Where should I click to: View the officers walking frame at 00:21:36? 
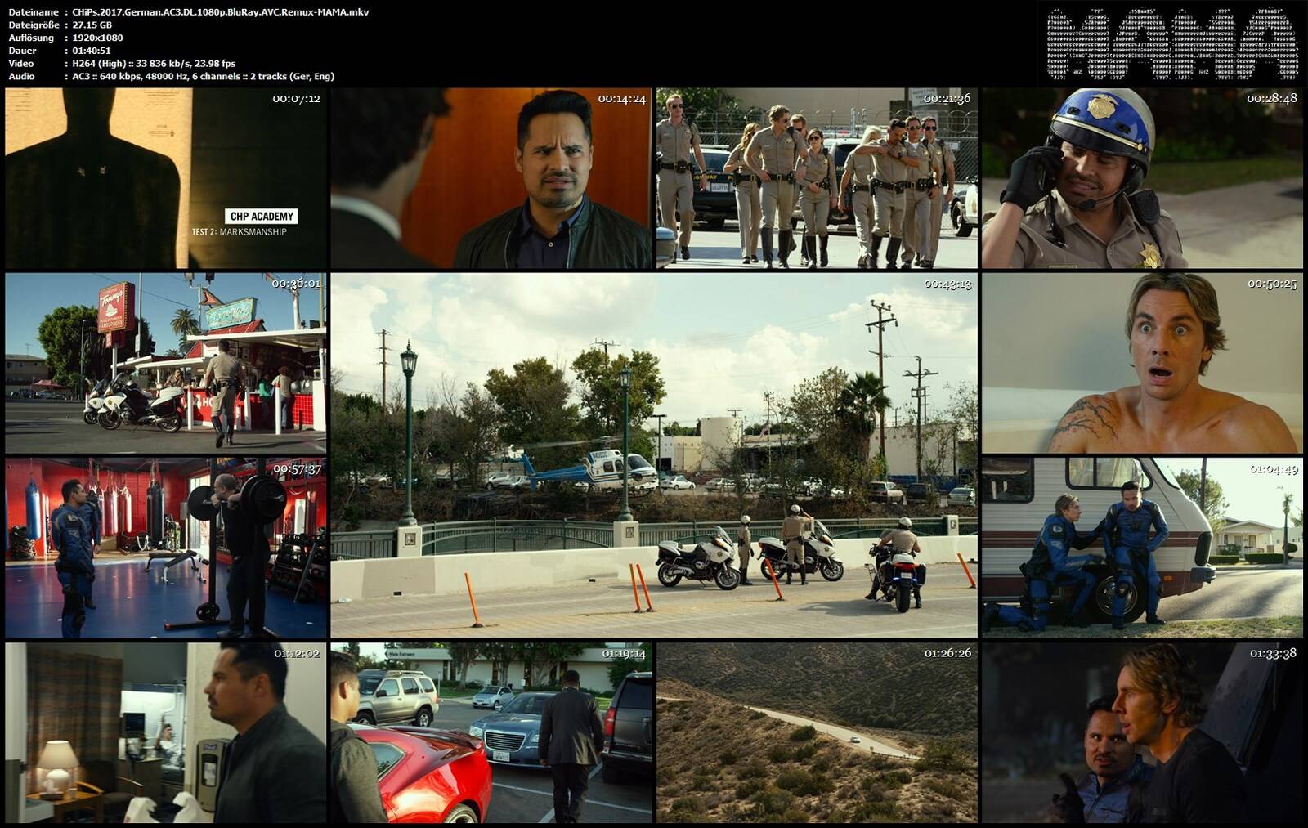tap(817, 178)
